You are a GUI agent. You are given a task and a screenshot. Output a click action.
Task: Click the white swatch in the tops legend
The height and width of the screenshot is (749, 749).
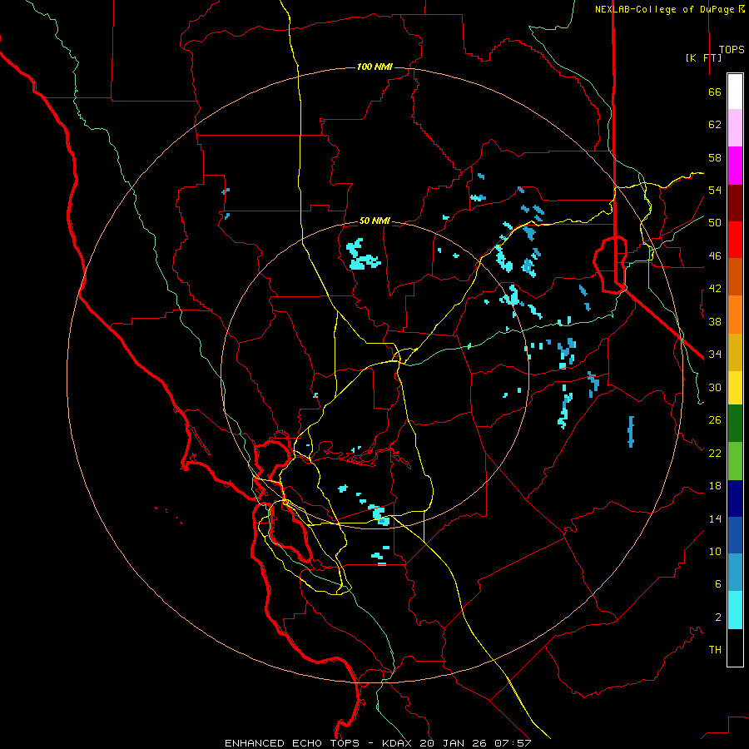[735, 92]
